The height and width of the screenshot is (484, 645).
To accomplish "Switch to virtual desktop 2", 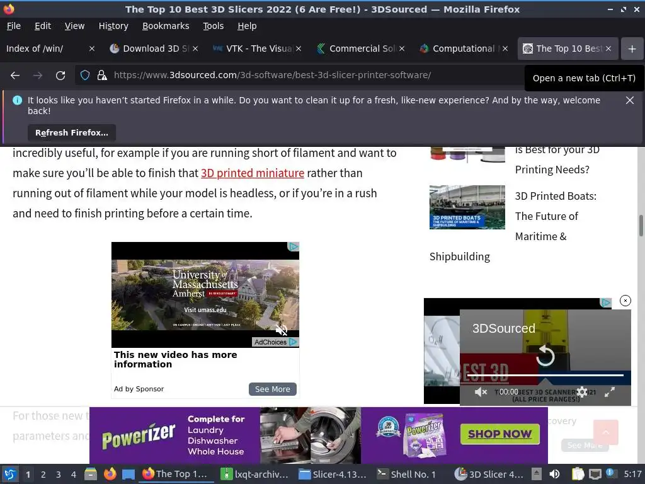I will [x=43, y=475].
